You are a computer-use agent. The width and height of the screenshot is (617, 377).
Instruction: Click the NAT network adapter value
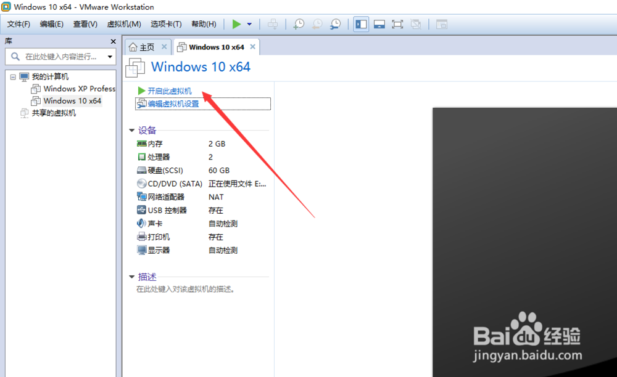pyautogui.click(x=216, y=197)
